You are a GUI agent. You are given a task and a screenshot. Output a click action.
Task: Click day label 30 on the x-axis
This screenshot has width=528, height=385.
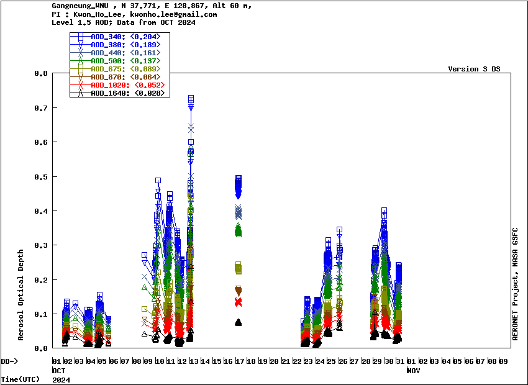click(x=389, y=361)
